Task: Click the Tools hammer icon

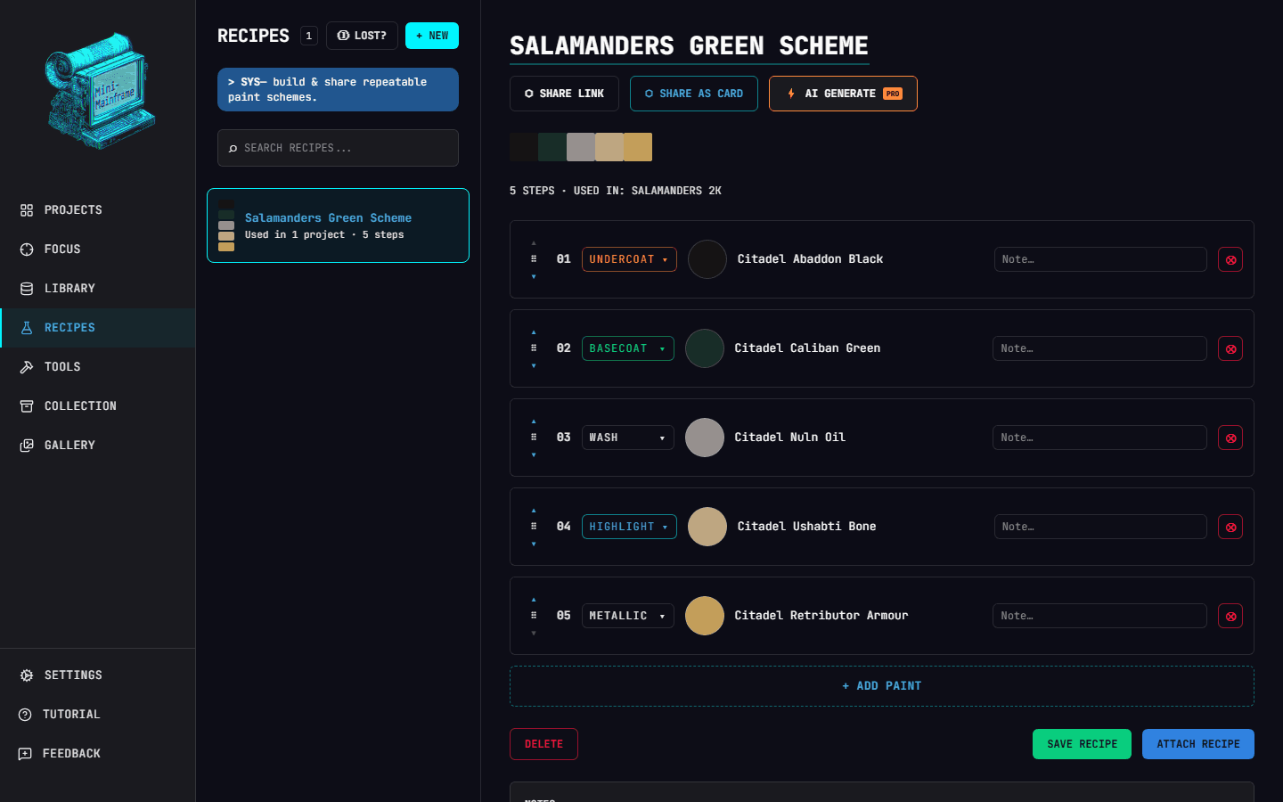Action: click(27, 367)
